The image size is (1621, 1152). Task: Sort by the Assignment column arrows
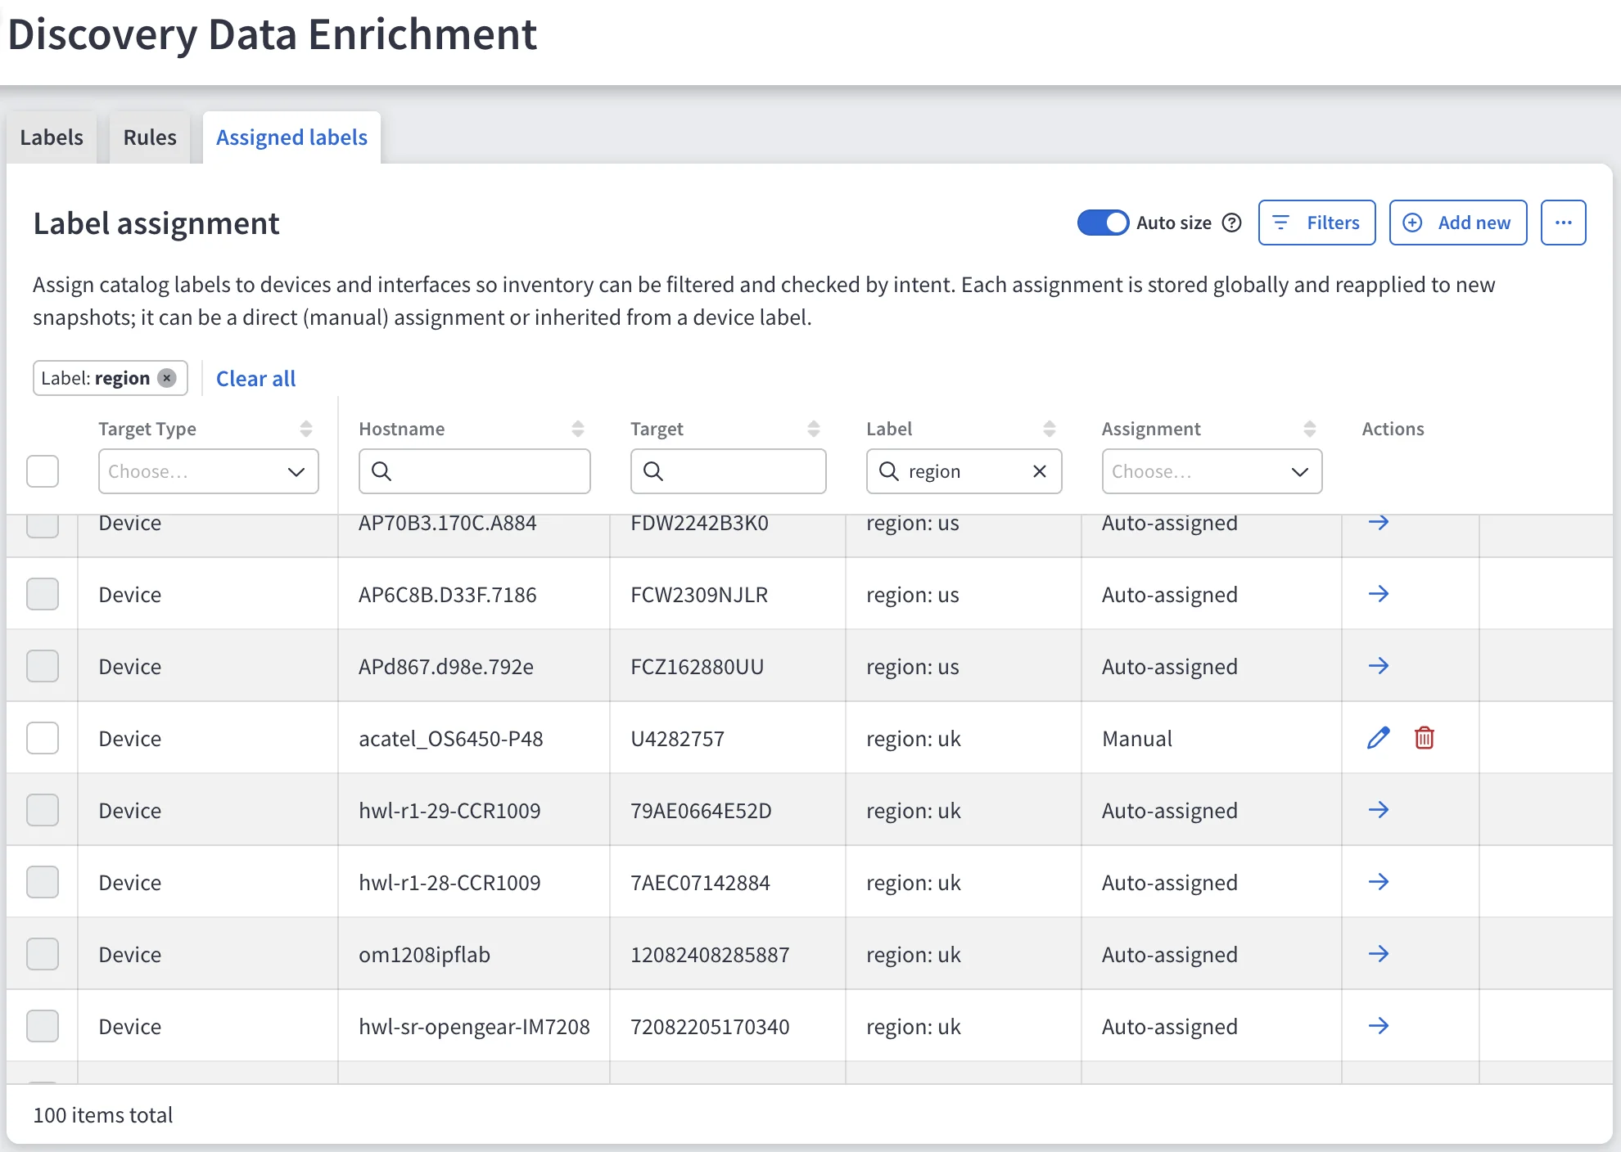click(x=1310, y=429)
